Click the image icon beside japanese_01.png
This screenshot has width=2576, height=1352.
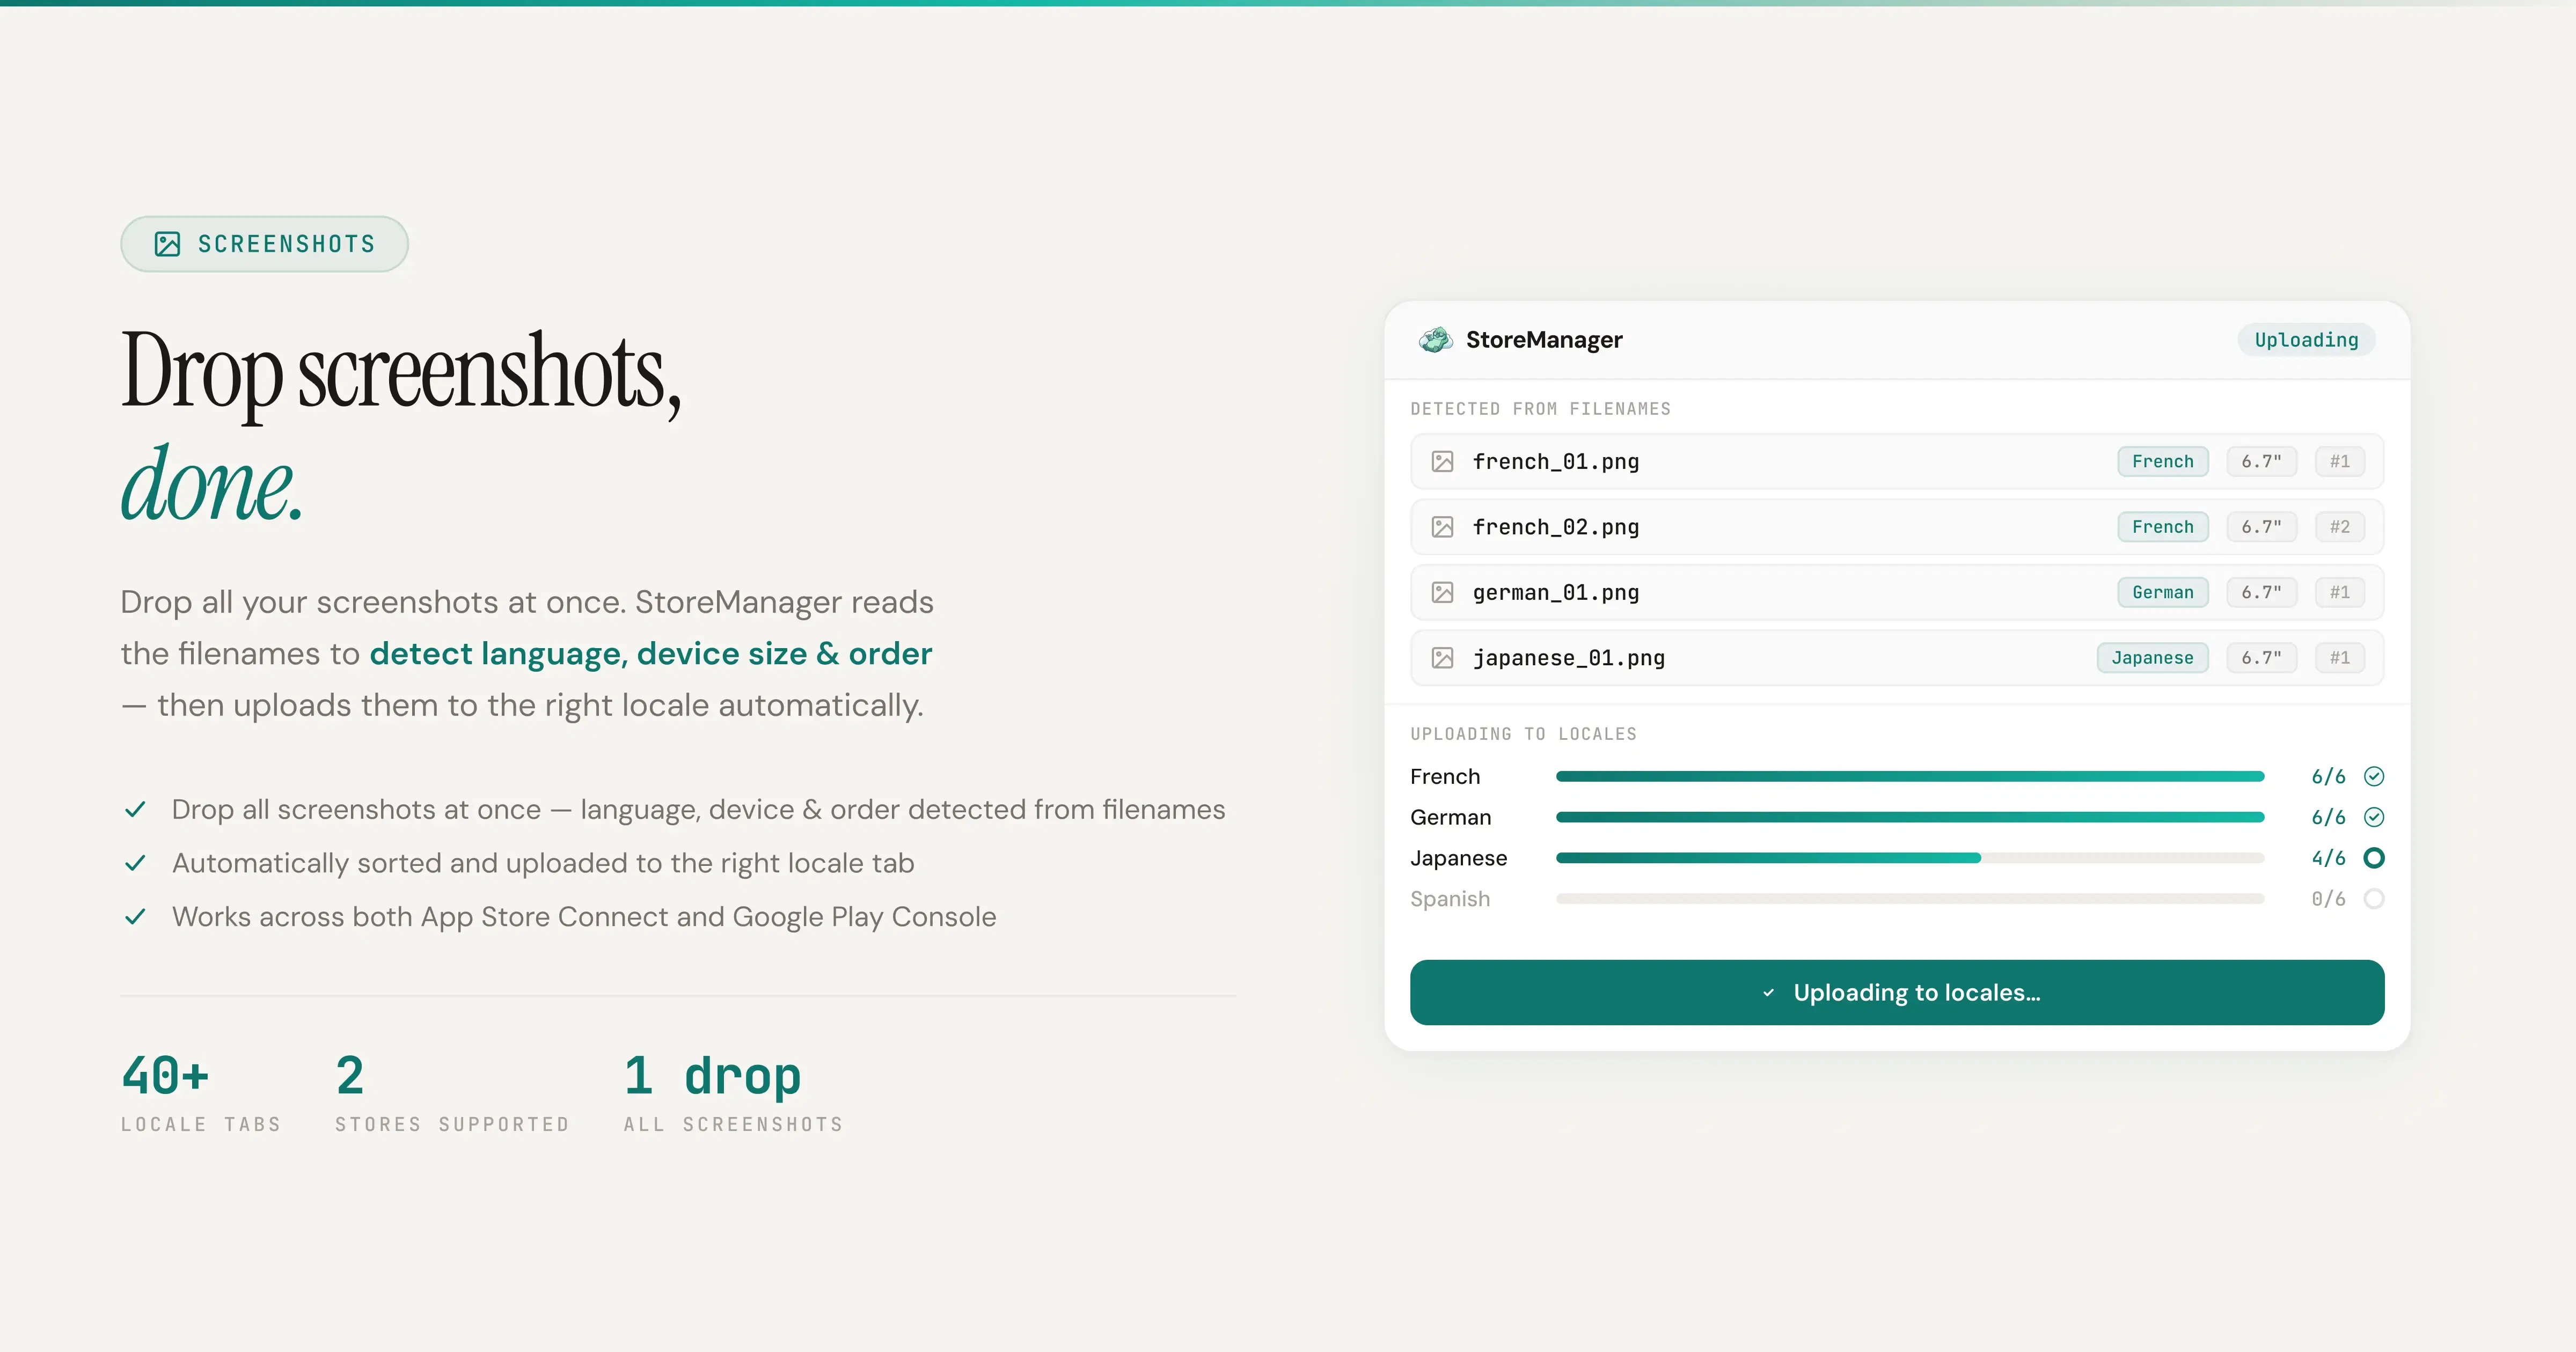1442,658
